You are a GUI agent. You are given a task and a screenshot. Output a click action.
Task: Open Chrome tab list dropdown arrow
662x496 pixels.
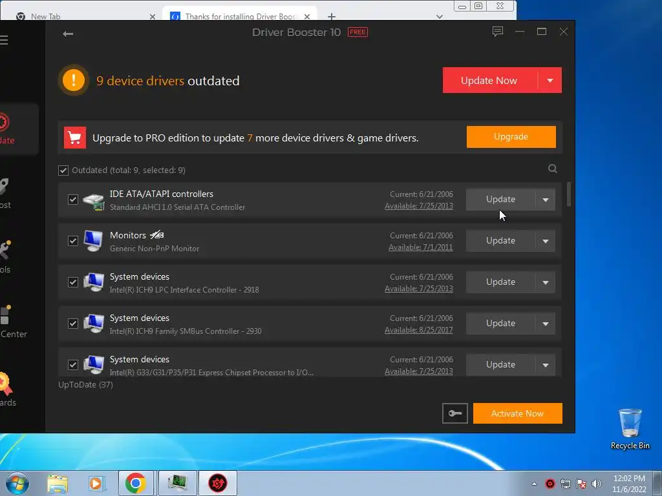click(440, 17)
